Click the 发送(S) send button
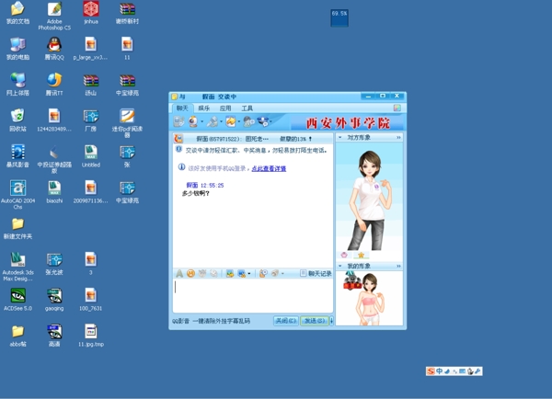The image size is (552, 399). pos(315,321)
